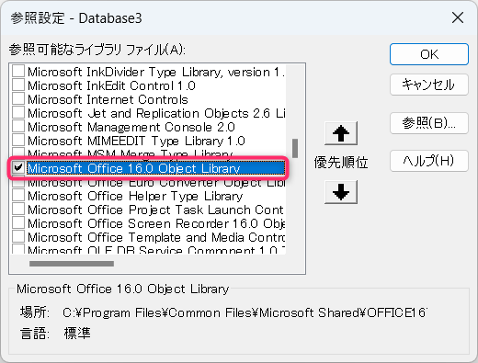Check Microsoft Jet and Replication Objects 2.6
The height and width of the screenshot is (363, 478).
pyautogui.click(x=18, y=112)
